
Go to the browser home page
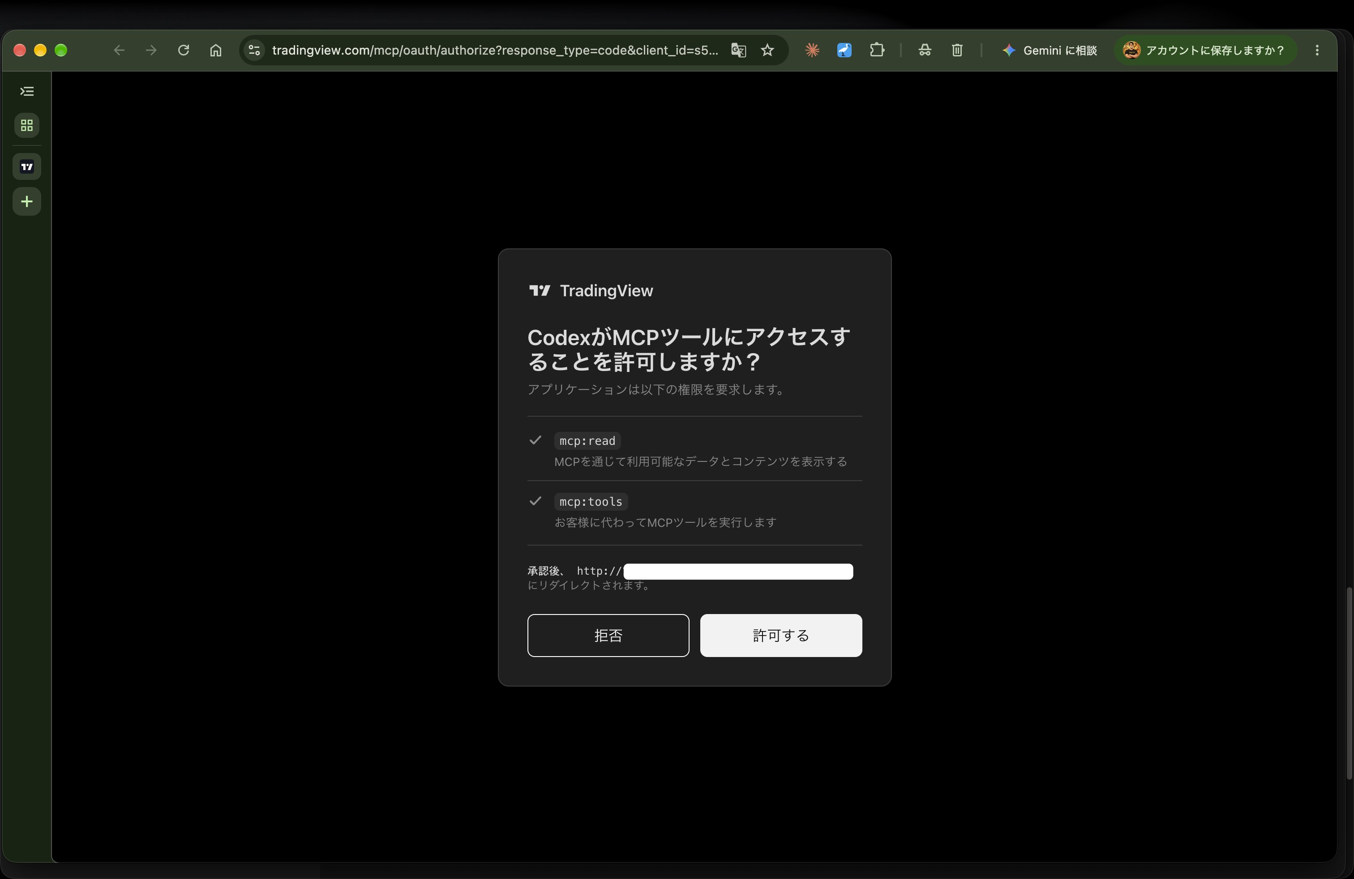216,50
